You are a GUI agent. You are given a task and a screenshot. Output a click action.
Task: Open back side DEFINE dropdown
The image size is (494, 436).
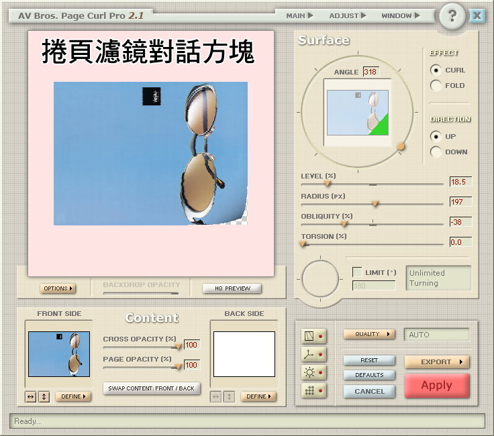[258, 396]
